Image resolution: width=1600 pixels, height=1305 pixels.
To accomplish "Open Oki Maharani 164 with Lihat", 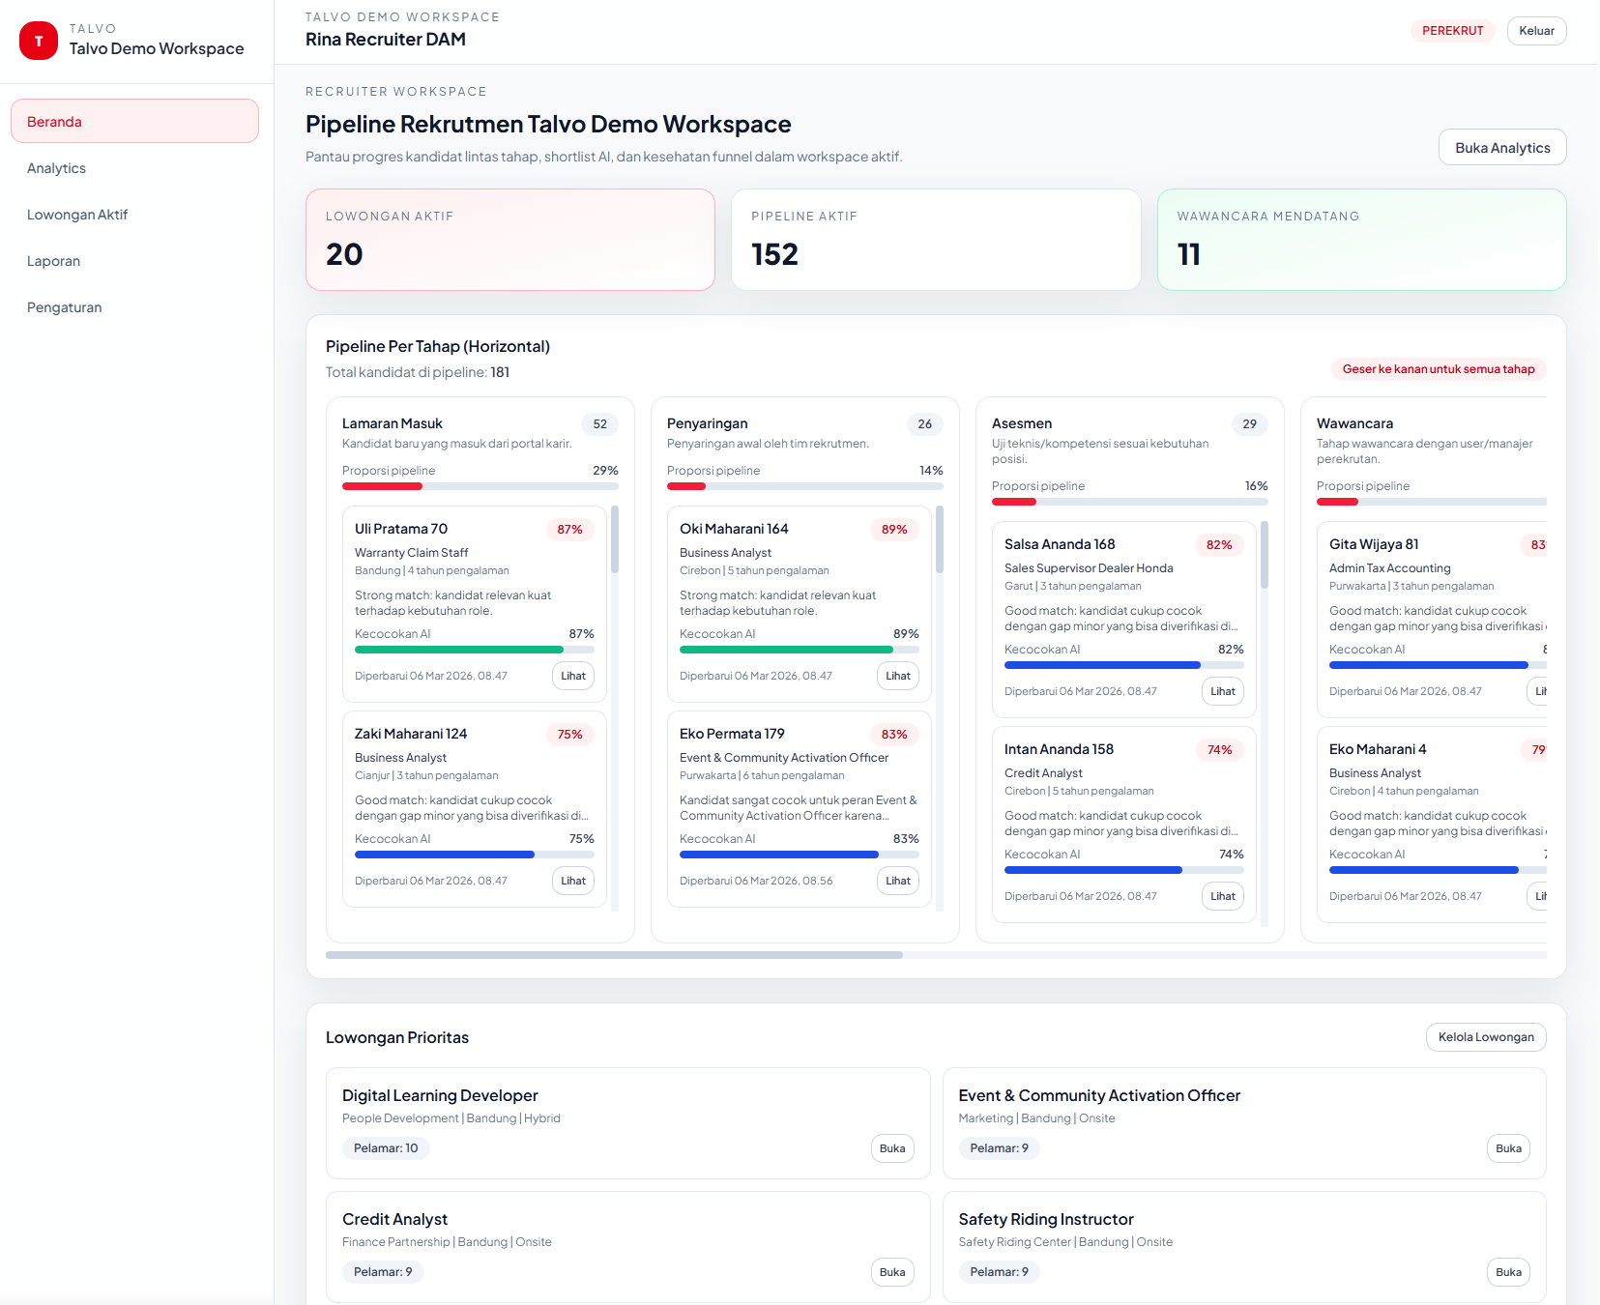I will coord(897,676).
